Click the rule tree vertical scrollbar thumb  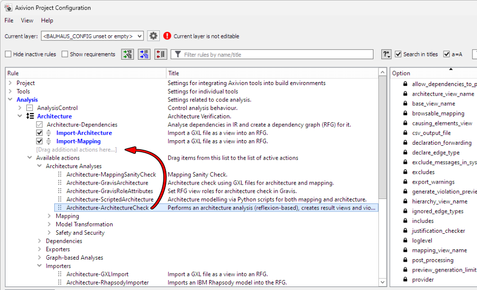coord(382,138)
